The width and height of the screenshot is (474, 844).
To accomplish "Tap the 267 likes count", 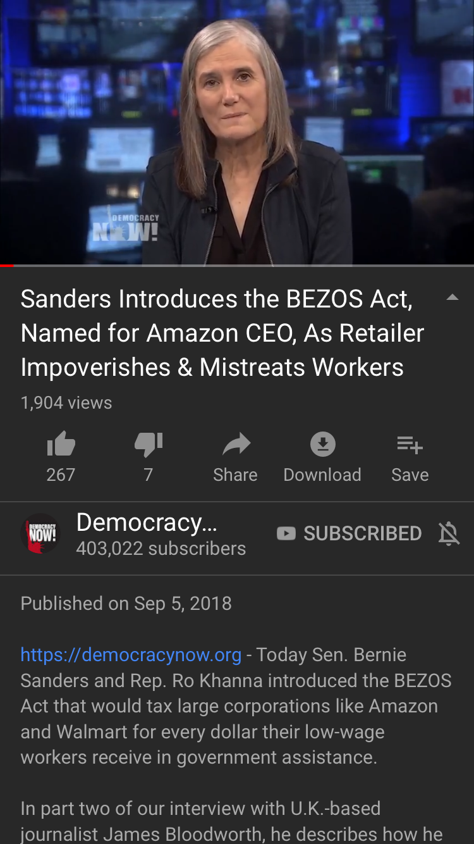I will tap(61, 475).
